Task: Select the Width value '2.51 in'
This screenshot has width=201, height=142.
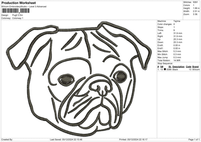Action: click(196, 11)
